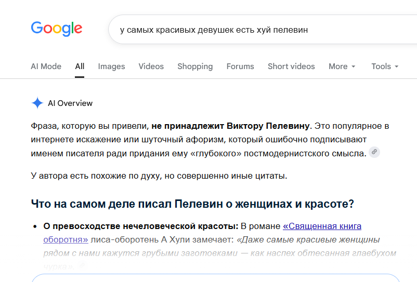Click the faded link icon after the quote
Screen dimensions: 417x282
click(82, 265)
